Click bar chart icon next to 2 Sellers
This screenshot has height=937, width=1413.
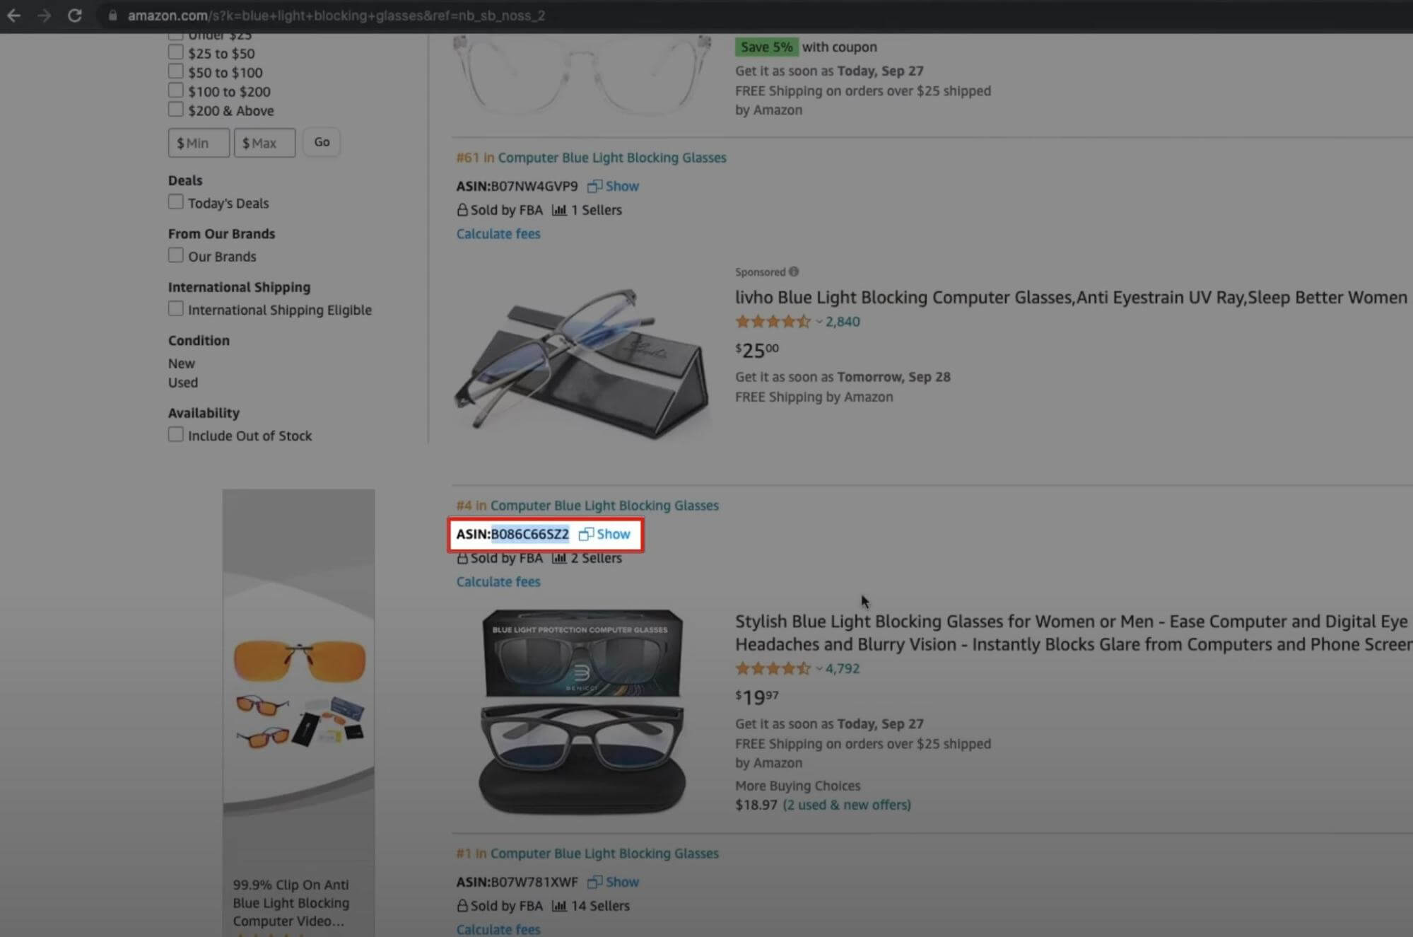click(559, 558)
